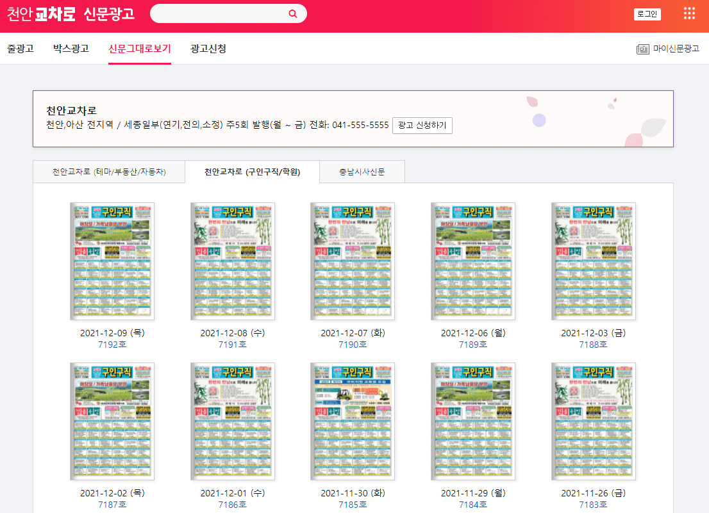Open the 박스광고 menu
709x513 pixels.
tap(71, 48)
